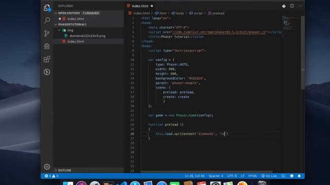
Task: Switch to the index.html editor tab
Action: point(140,6)
